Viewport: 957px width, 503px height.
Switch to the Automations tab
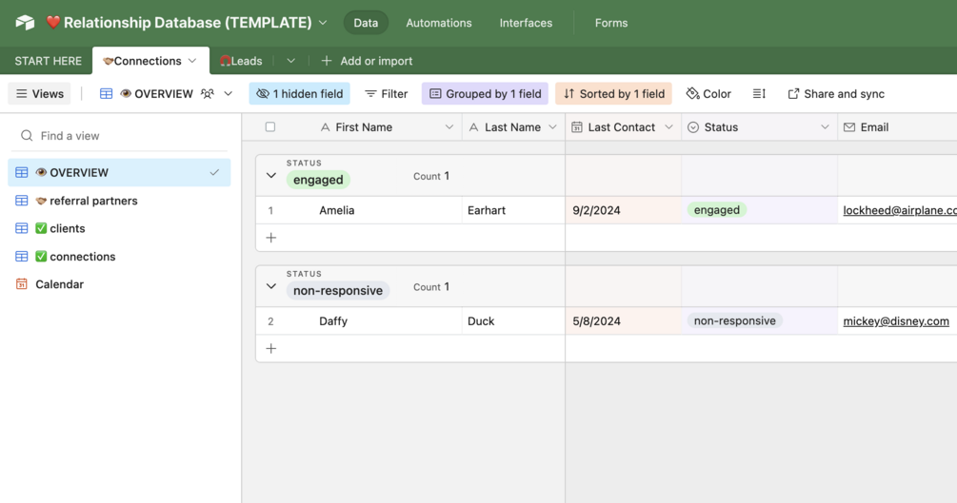438,23
